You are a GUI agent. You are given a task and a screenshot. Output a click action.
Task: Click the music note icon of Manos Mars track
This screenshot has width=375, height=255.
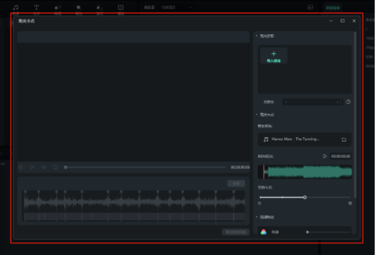click(x=266, y=140)
